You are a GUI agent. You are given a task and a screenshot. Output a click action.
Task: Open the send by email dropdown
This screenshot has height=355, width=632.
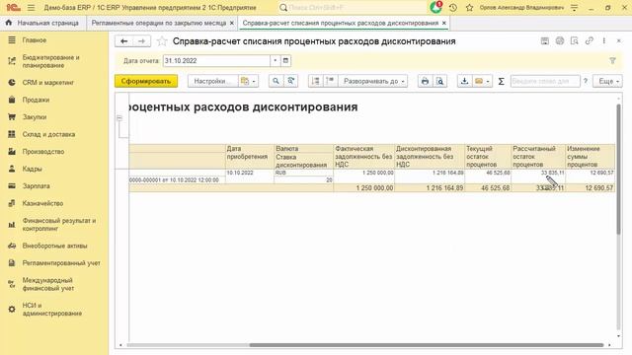click(482, 81)
